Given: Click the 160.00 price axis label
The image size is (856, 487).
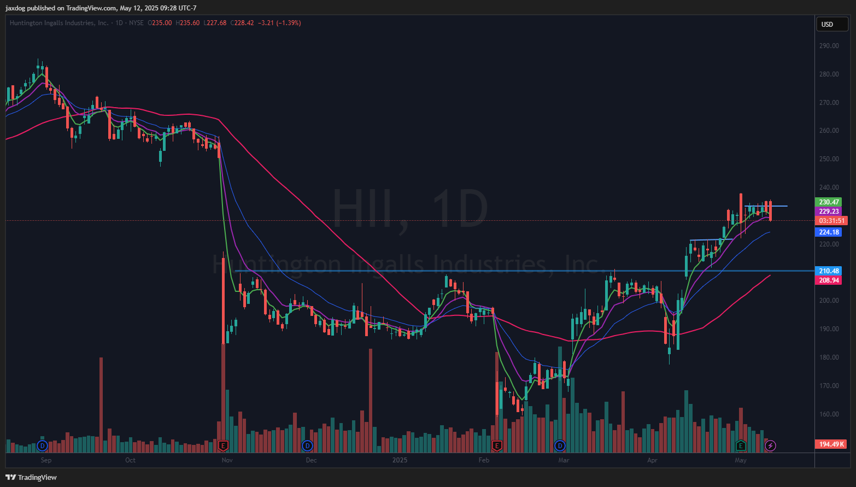Looking at the screenshot, I should point(829,414).
